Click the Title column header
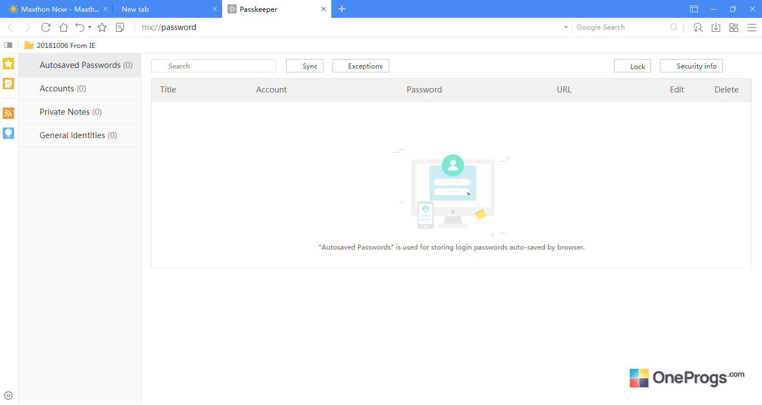 168,90
